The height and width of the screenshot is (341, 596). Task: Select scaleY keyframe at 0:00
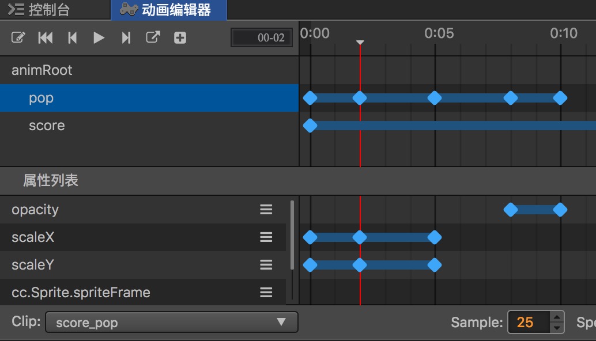click(310, 265)
